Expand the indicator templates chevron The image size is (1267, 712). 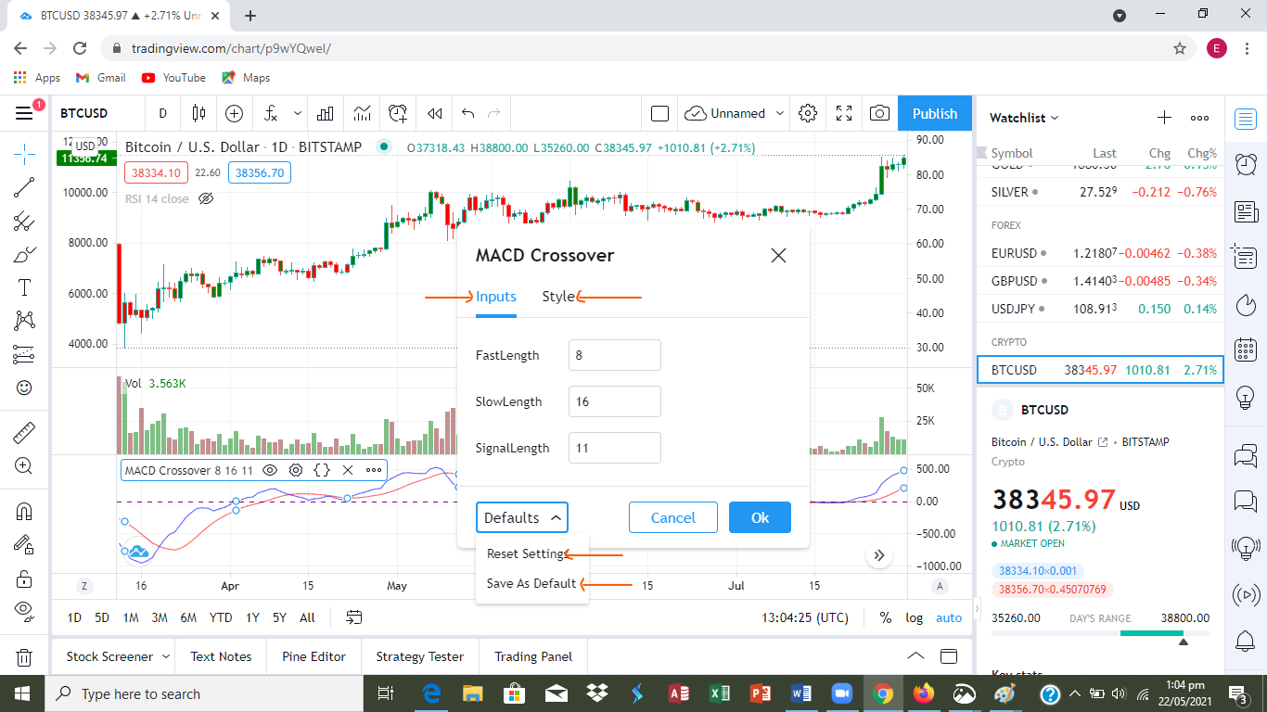(298, 113)
